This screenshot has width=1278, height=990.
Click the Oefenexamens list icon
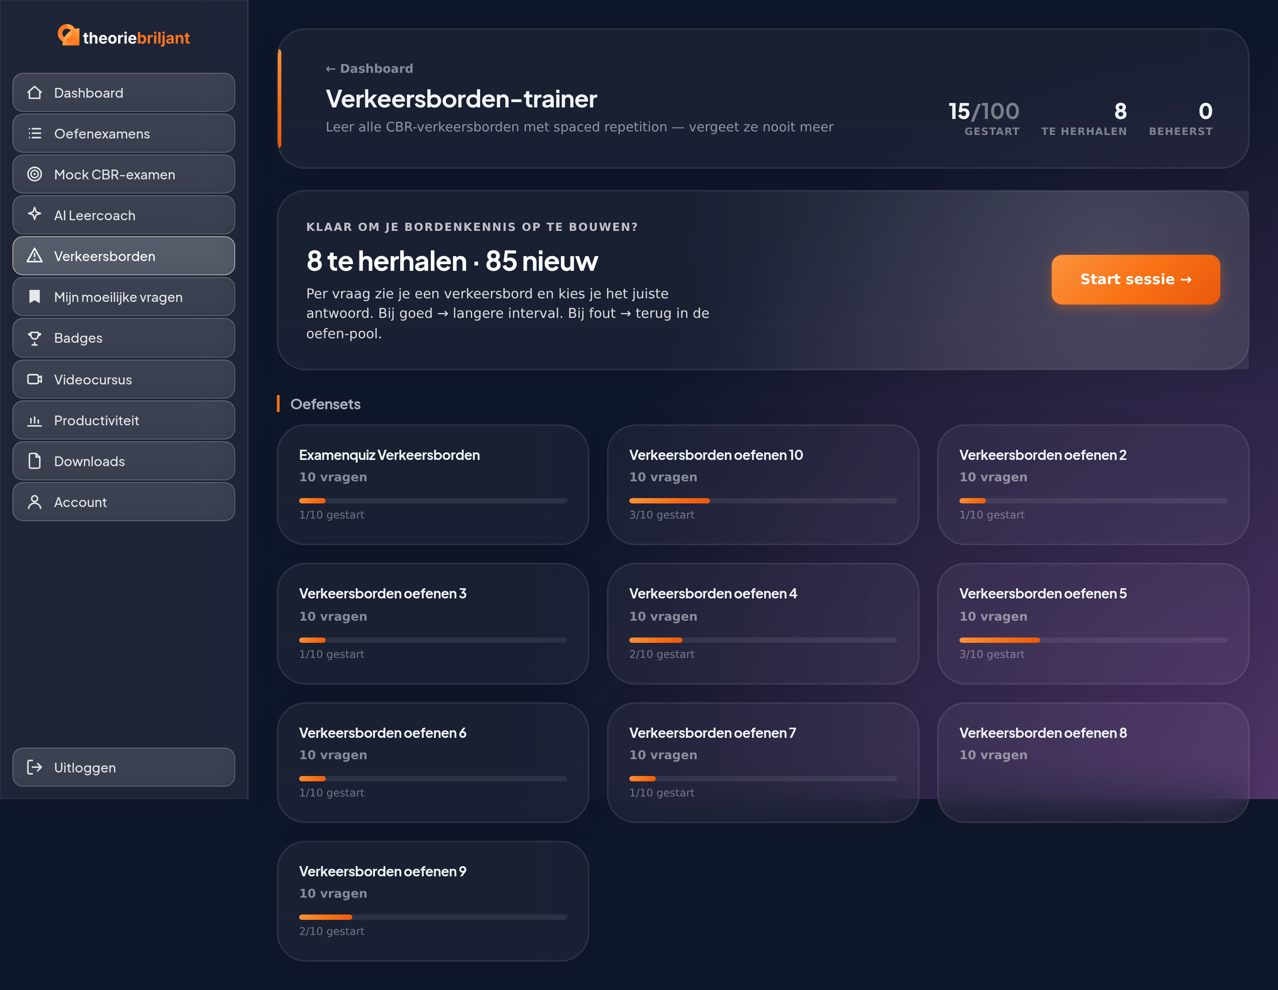click(x=35, y=134)
